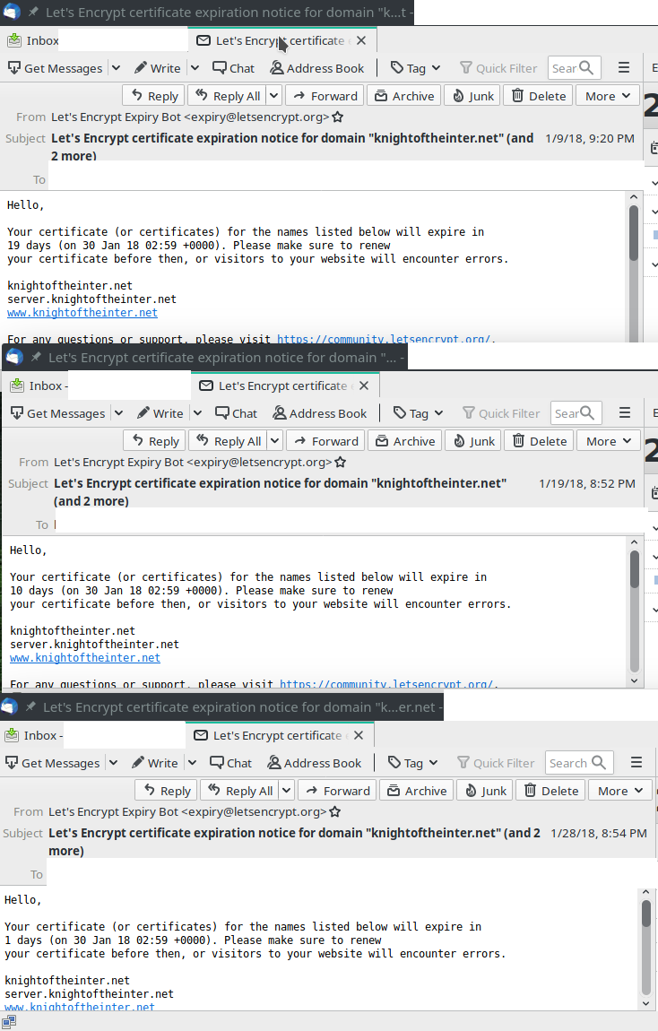Click Get Messages in the 1/19/18 email window

pos(57,413)
